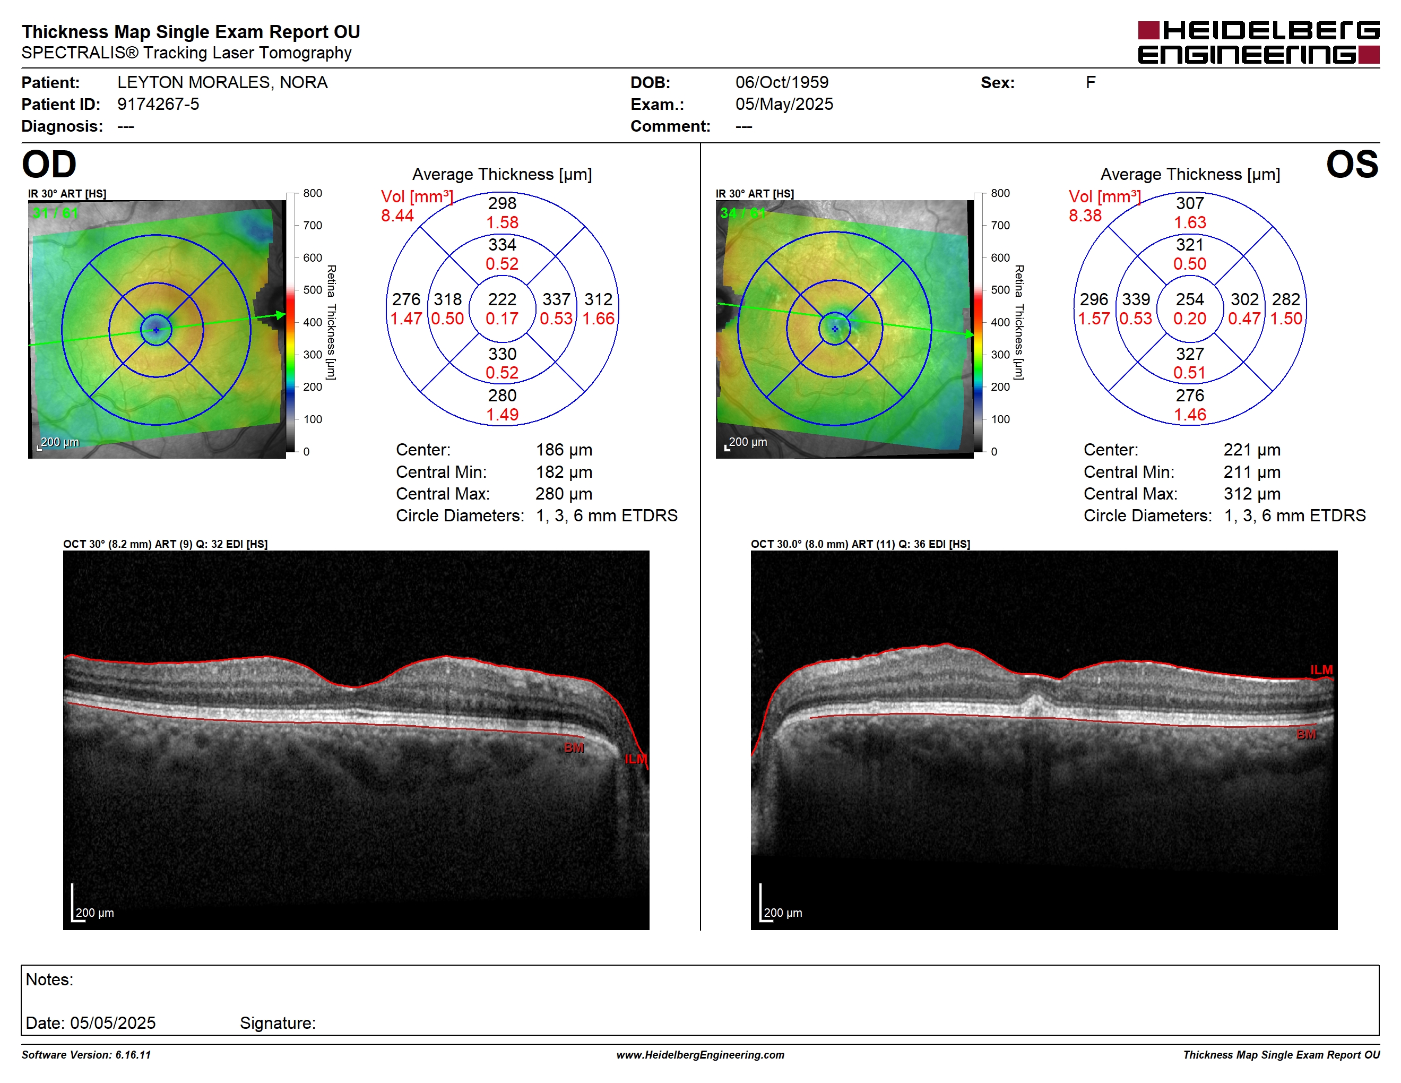Click the foveal center cross on the OS map
This screenshot has height=1083, width=1401.
(835, 329)
